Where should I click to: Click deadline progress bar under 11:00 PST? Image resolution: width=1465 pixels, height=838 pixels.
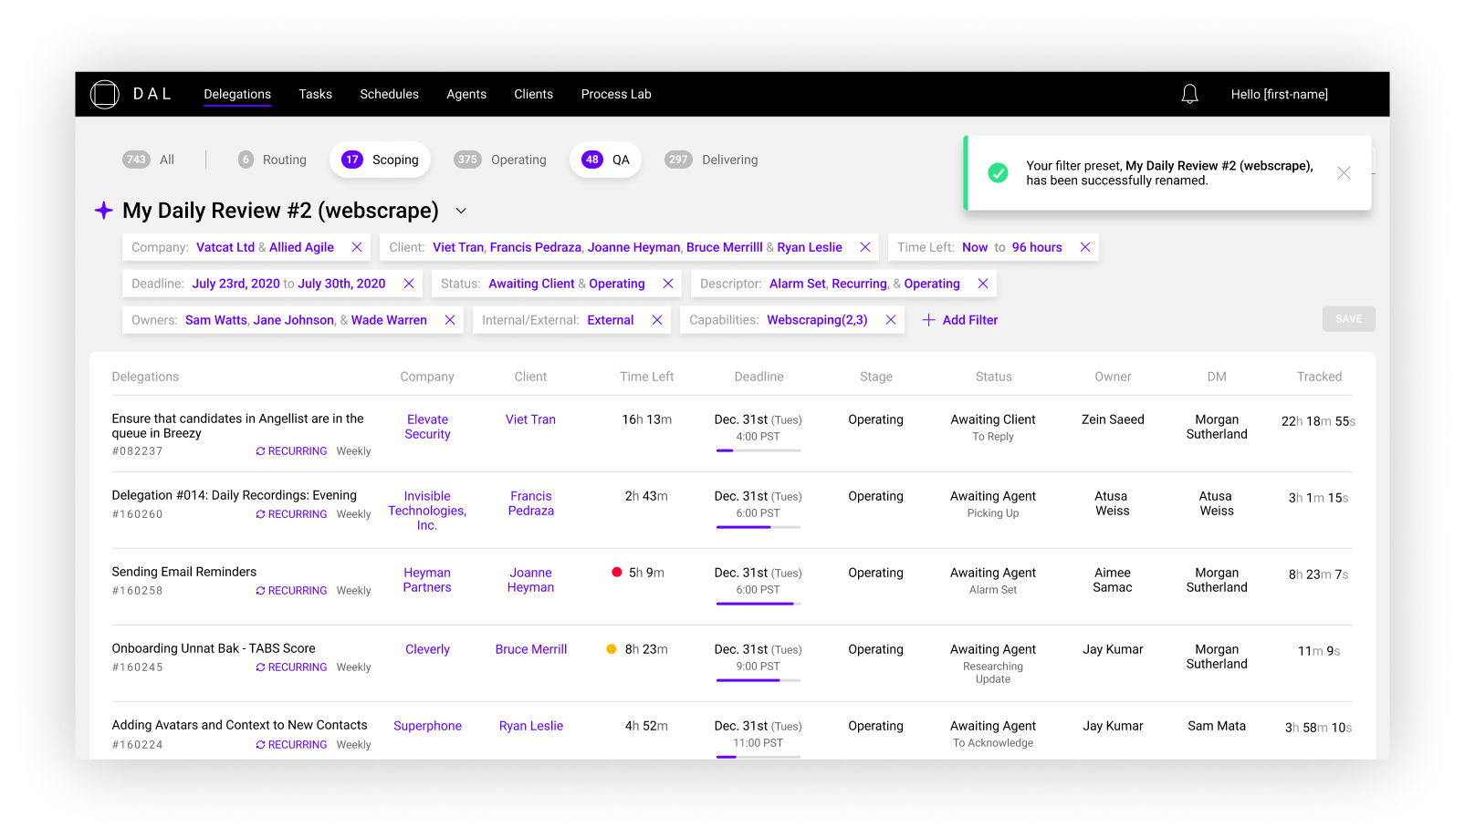click(759, 757)
